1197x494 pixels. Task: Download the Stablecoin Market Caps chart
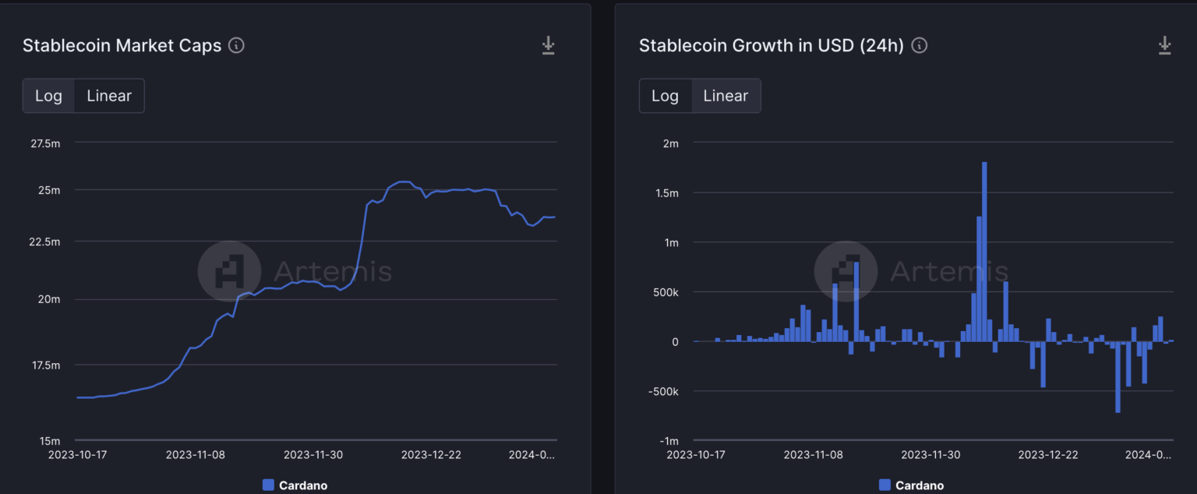[549, 45]
